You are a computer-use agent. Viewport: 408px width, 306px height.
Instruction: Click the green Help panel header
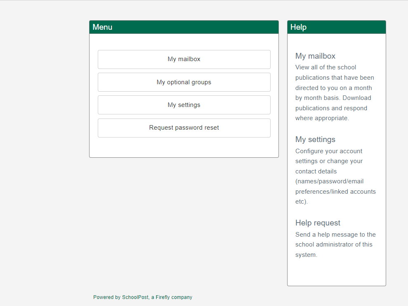(337, 27)
